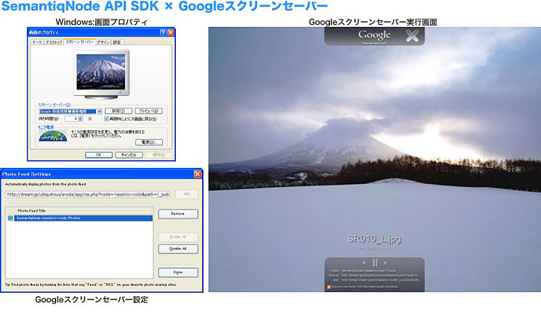541x319 pixels.
Task: Close the display properties dialog
Action: coord(171,32)
